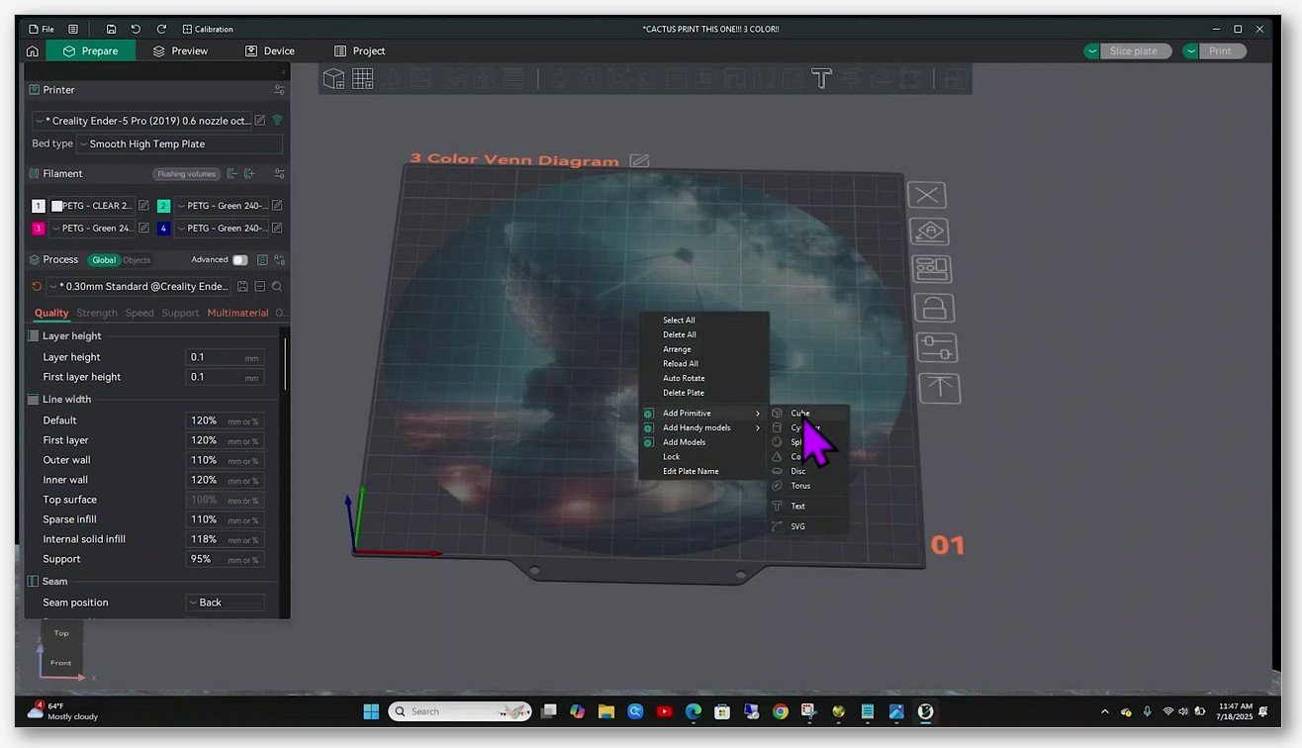Screen dimensions: 1302x748
Task: Click the plate auto-orient icon
Action: click(929, 232)
